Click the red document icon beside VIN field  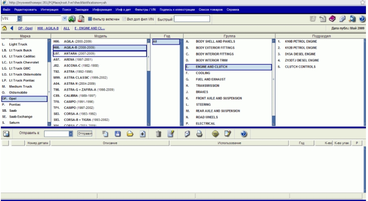(81, 19)
